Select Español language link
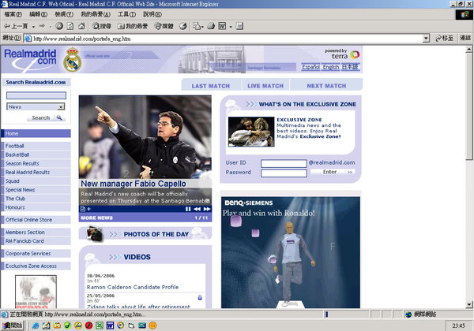Image resolution: width=474 pixels, height=331 pixels. tap(310, 67)
